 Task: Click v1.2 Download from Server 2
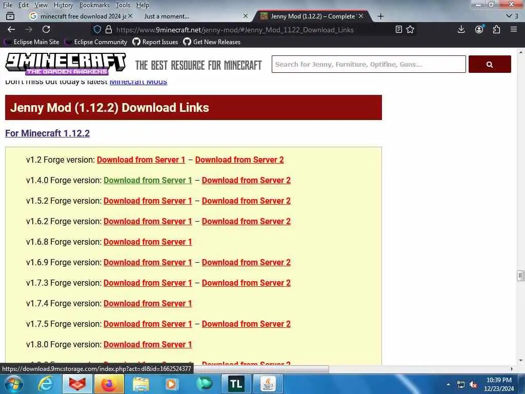point(239,160)
